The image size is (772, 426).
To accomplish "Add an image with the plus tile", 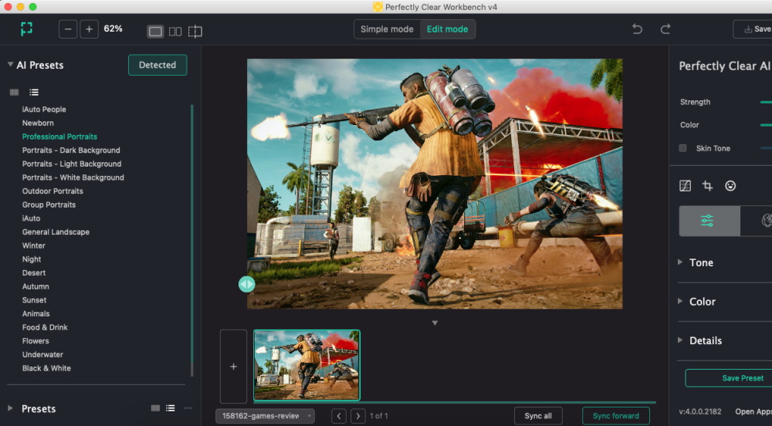I will (233, 367).
